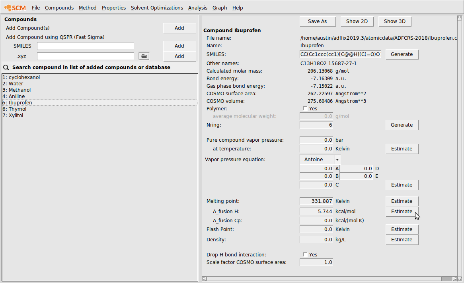Click Add next to Add Compound(s)
The height and width of the screenshot is (283, 464).
tap(179, 28)
